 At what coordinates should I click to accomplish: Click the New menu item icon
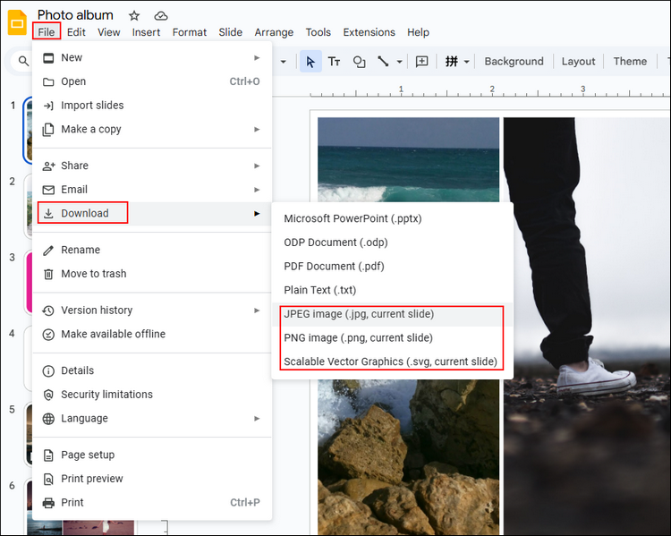click(48, 58)
